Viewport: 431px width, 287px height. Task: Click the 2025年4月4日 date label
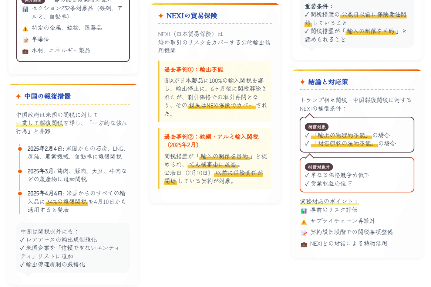pos(45,194)
